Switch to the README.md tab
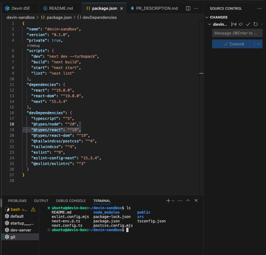The image size is (266, 255). click(58, 8)
